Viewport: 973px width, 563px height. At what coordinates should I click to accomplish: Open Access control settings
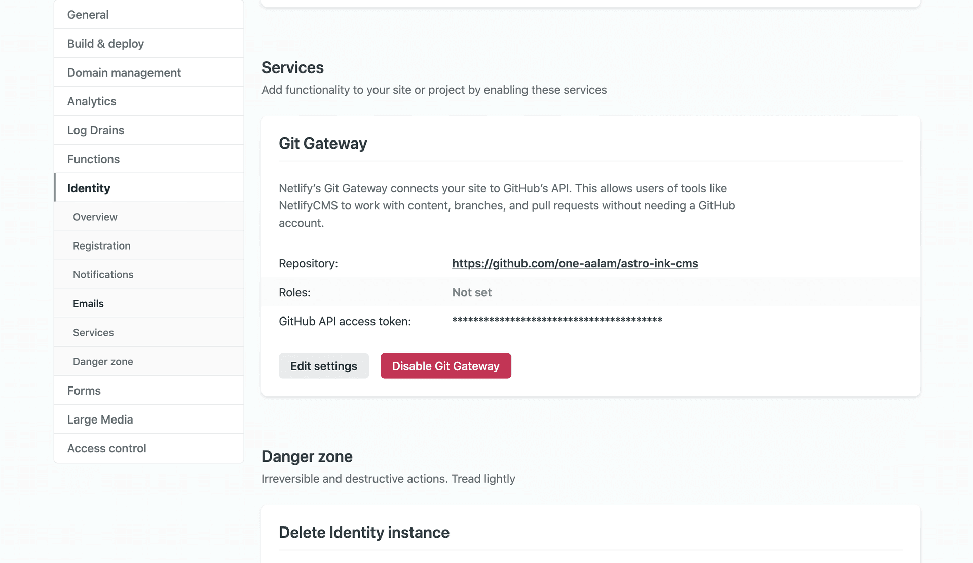point(148,448)
